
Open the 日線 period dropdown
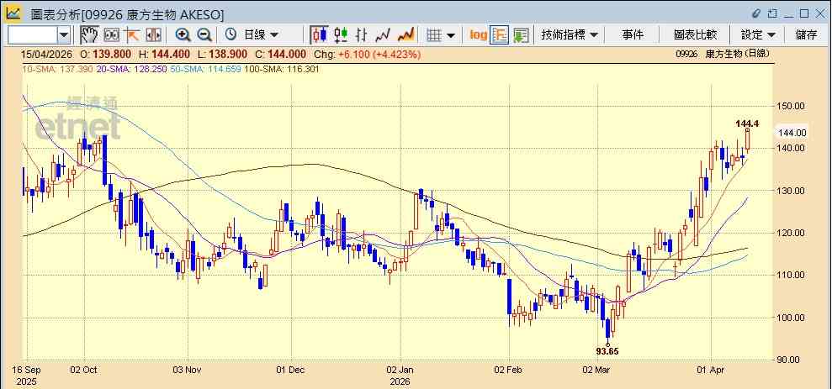(261, 35)
